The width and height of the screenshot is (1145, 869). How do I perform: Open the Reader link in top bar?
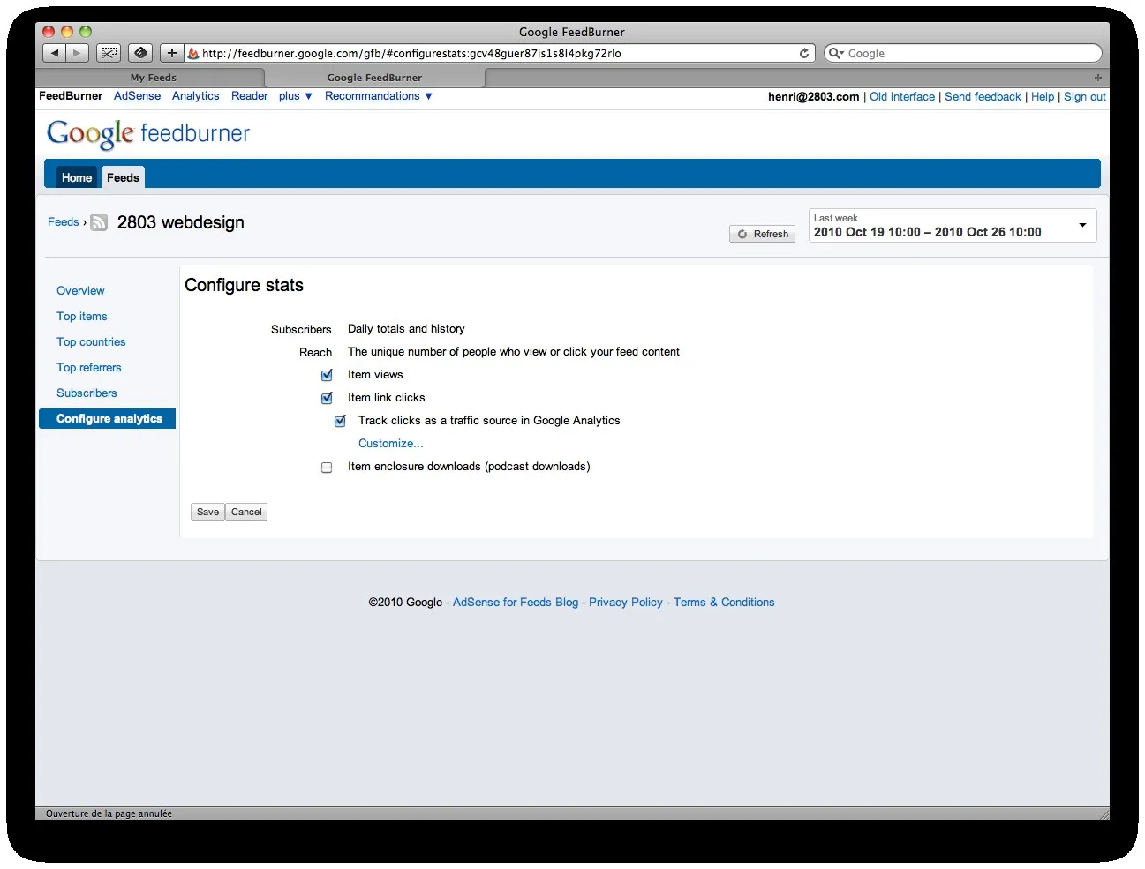coord(249,96)
